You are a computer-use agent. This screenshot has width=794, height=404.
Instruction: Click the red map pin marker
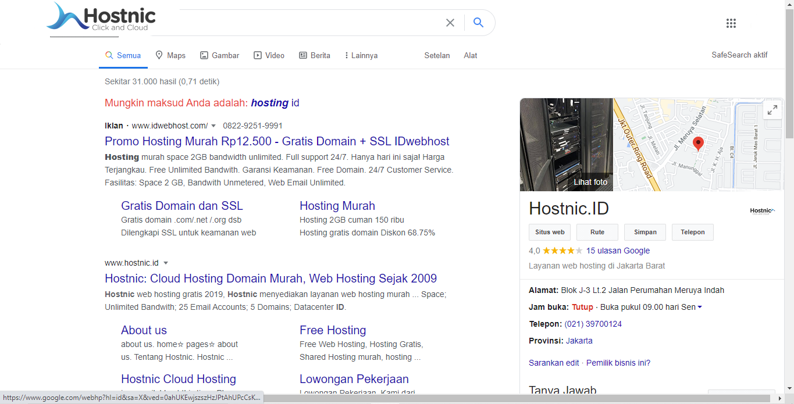[x=699, y=144]
